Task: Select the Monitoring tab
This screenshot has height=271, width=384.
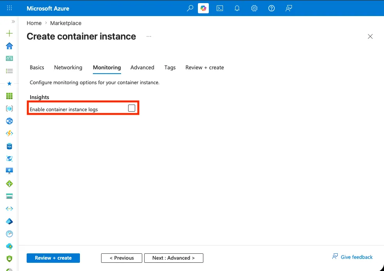Action: pos(107,68)
